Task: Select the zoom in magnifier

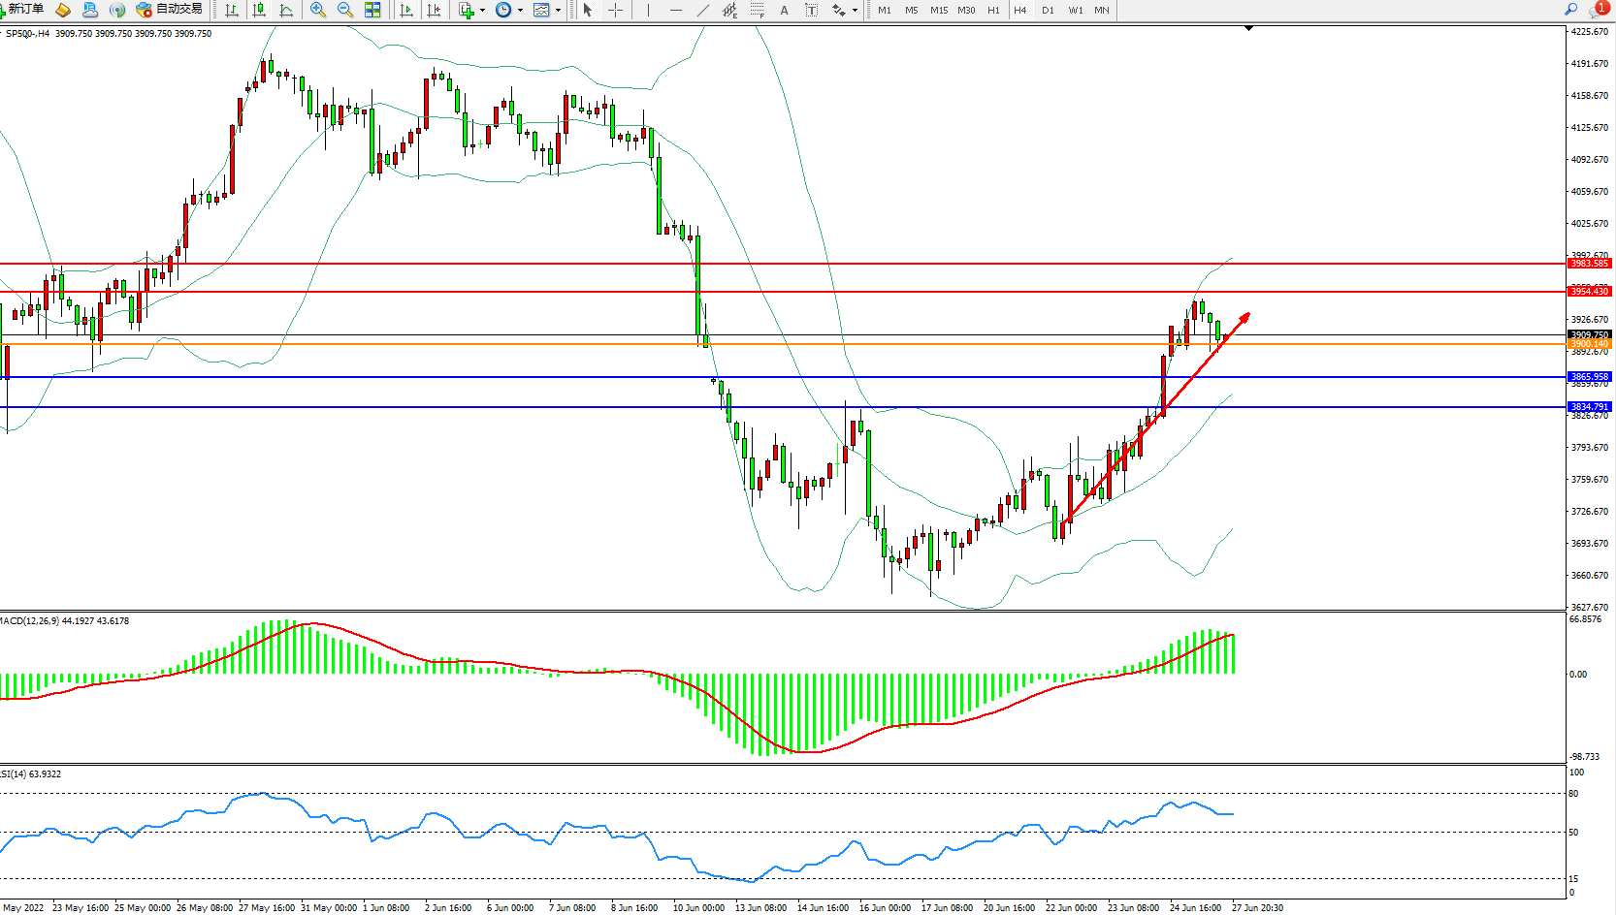Action: 317,11
